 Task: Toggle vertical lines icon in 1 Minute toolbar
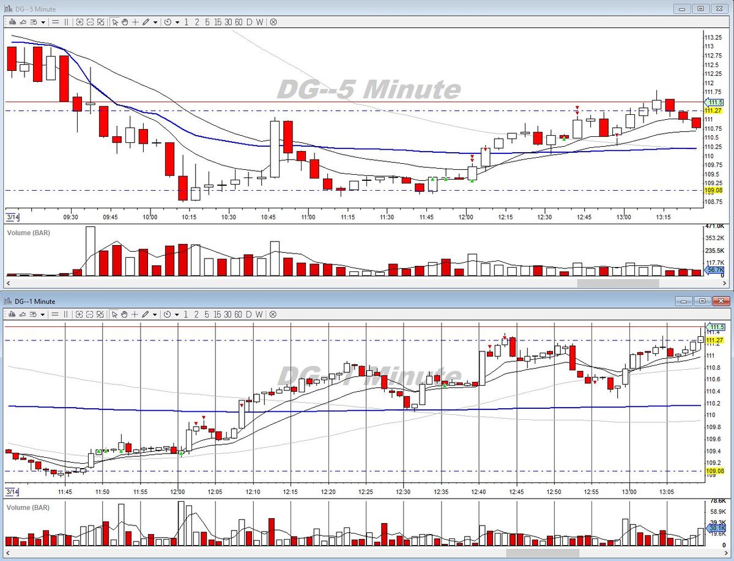66,314
